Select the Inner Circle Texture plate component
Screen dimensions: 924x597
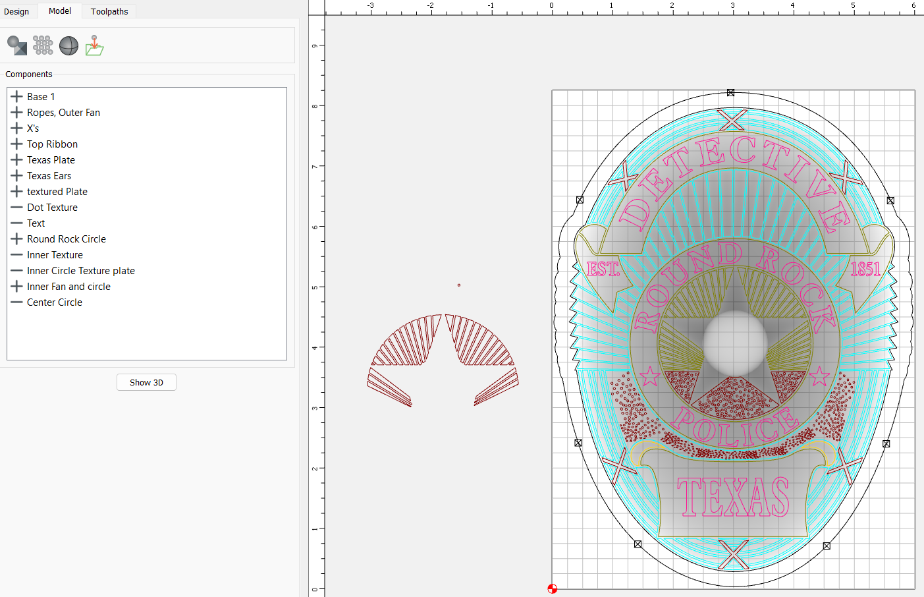[80, 271]
